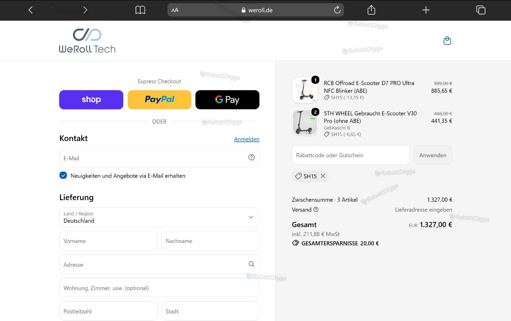Click the WeRoll Tech logo
This screenshot has width=511, height=321.
coord(87,40)
